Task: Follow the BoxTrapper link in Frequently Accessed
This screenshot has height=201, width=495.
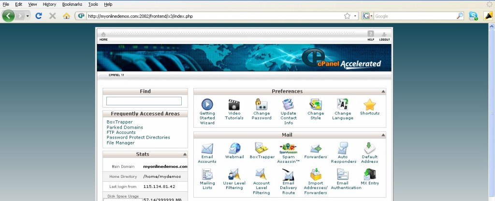Action: pos(120,122)
